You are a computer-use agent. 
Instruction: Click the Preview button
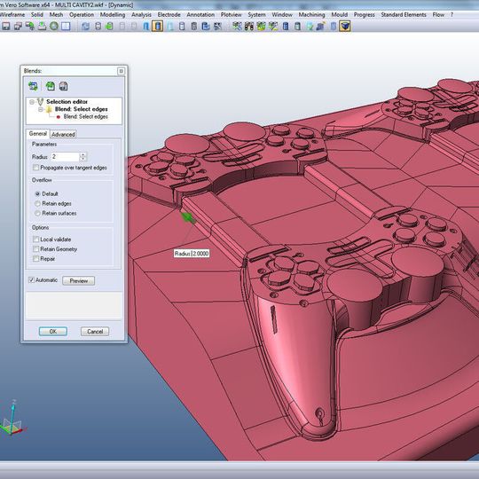tap(79, 280)
